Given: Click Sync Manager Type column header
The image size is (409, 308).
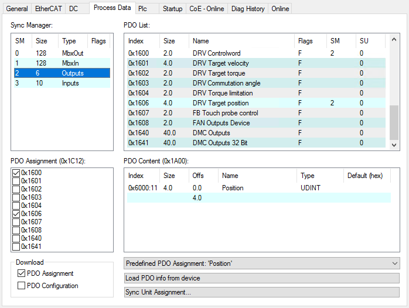Looking at the screenshot, I should (73, 41).
